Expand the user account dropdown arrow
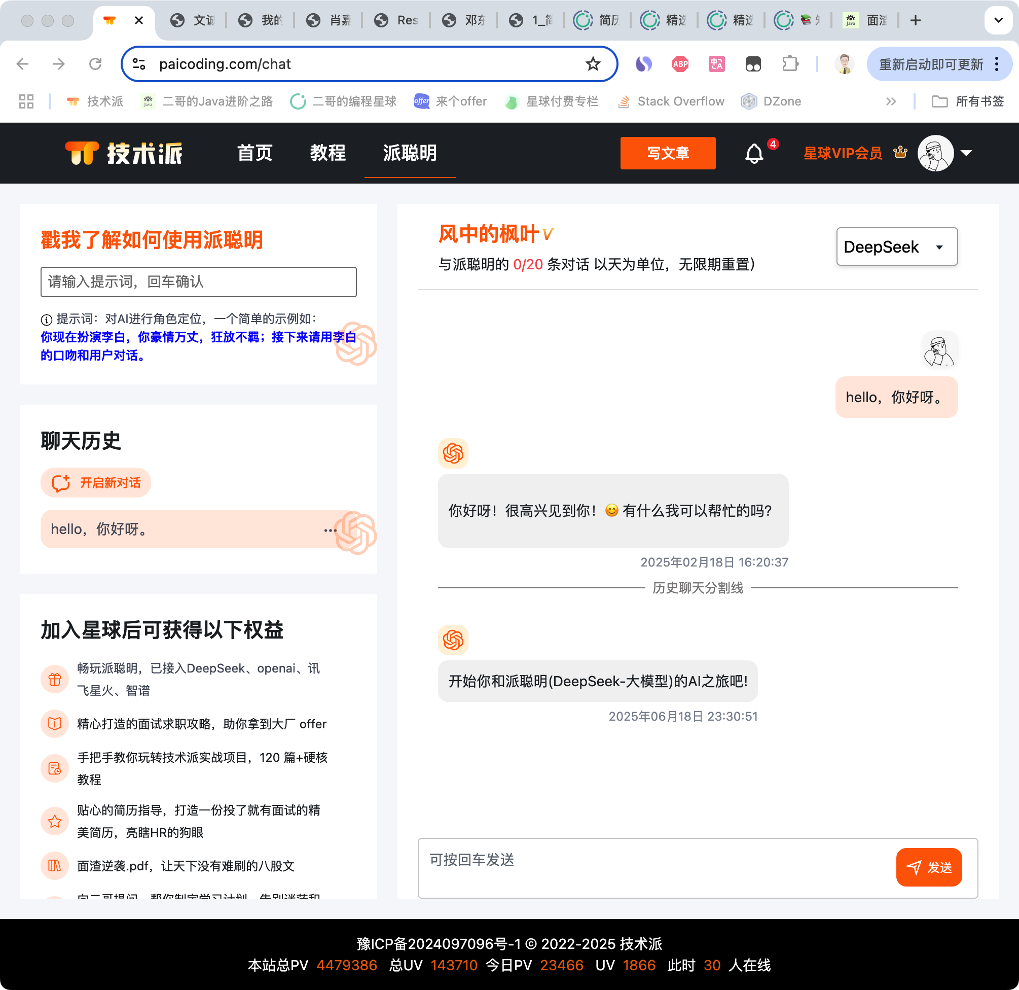 [x=966, y=153]
